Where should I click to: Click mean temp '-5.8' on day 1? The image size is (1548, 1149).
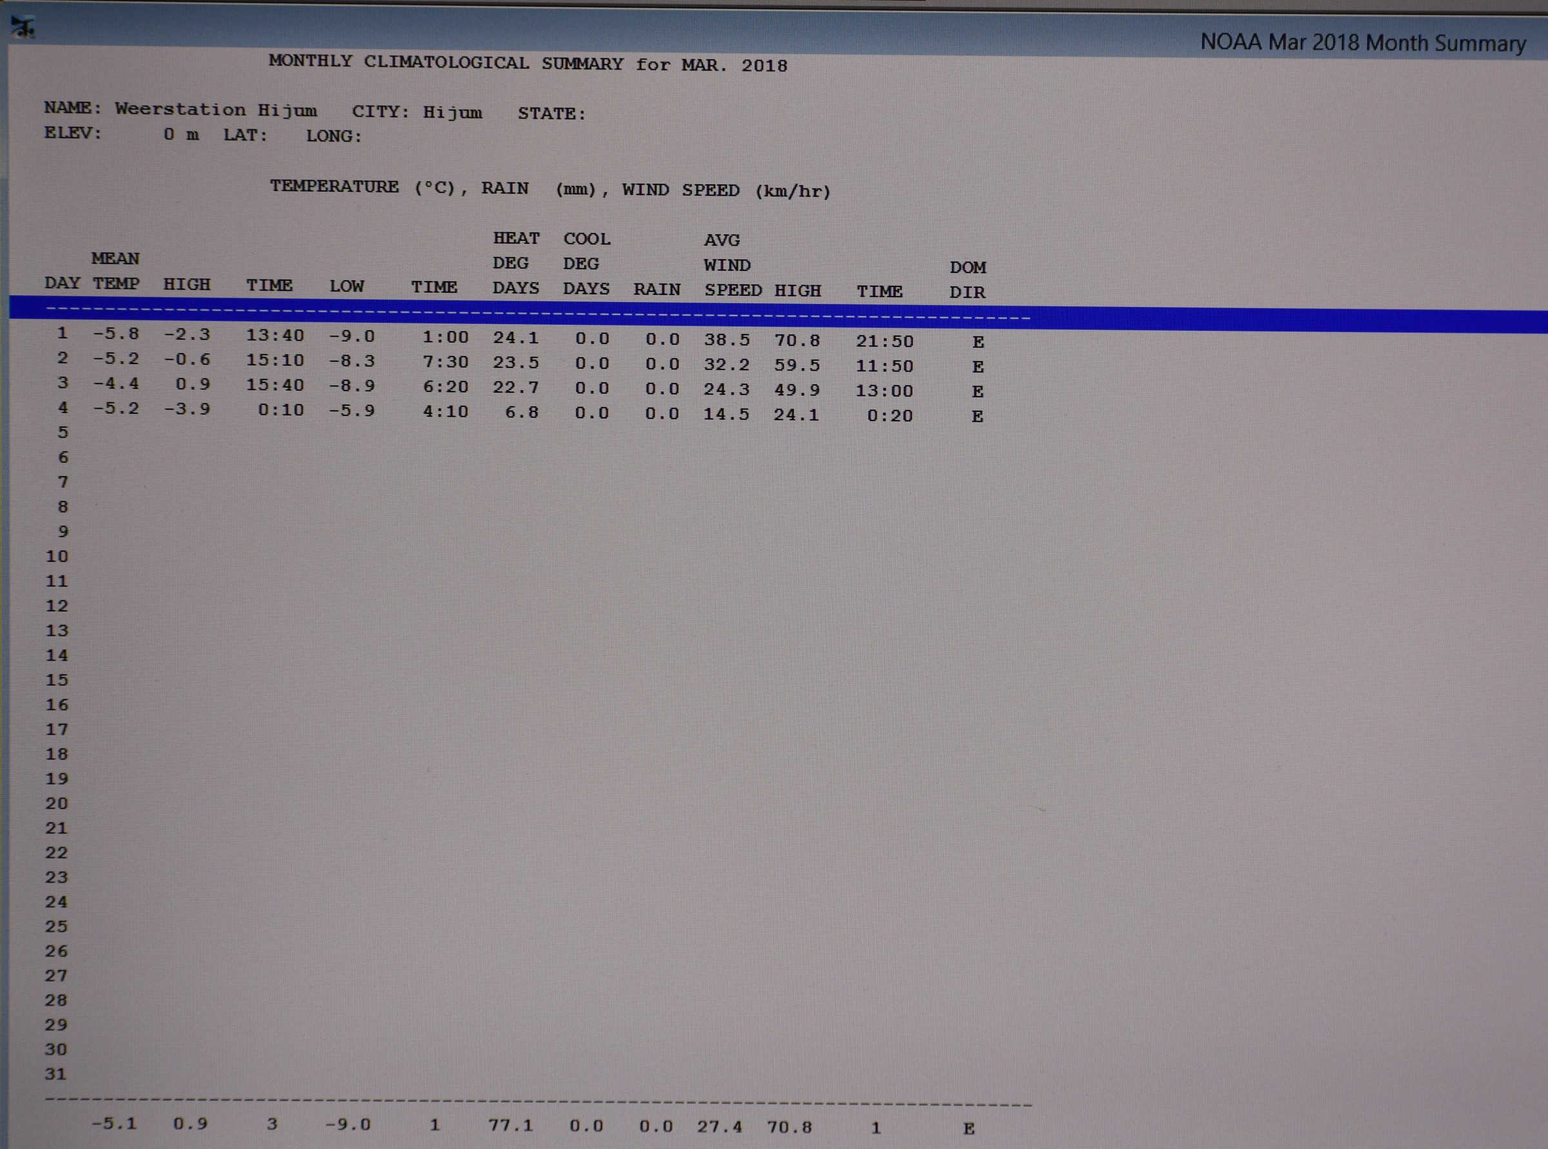tap(115, 333)
